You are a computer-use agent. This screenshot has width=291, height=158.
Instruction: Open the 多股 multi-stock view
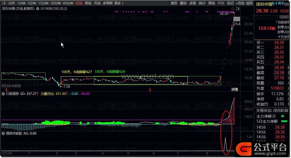(193, 3)
